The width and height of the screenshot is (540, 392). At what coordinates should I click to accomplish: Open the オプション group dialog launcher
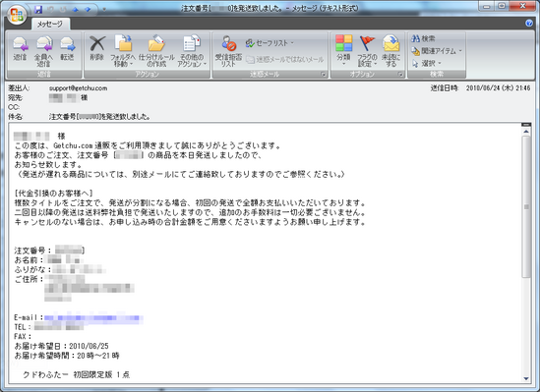[400, 74]
